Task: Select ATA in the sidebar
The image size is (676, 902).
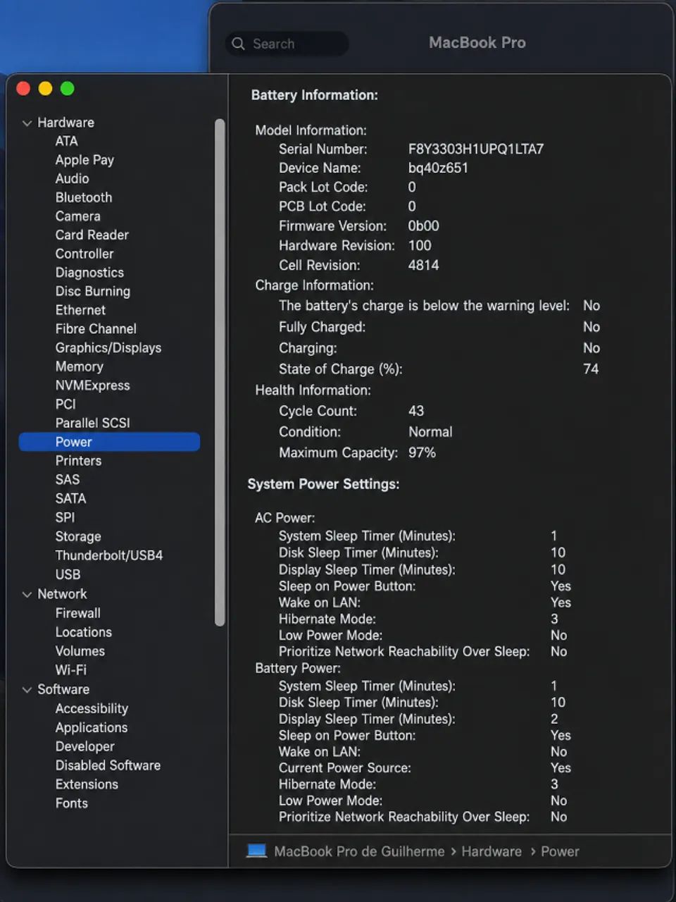Action: point(66,141)
